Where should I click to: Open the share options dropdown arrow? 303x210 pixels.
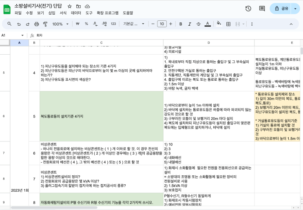point(295,9)
